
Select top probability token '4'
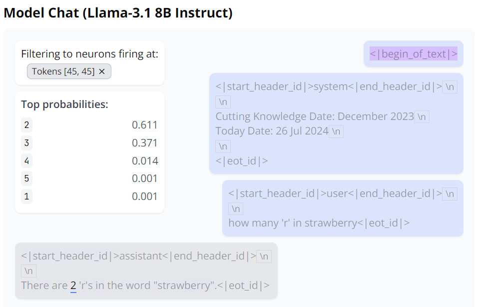(26, 161)
